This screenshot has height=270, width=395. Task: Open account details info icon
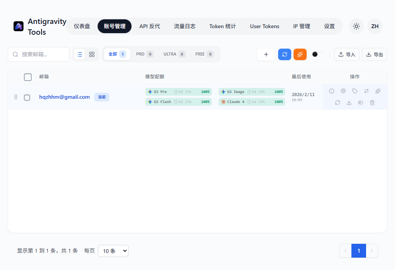331,91
